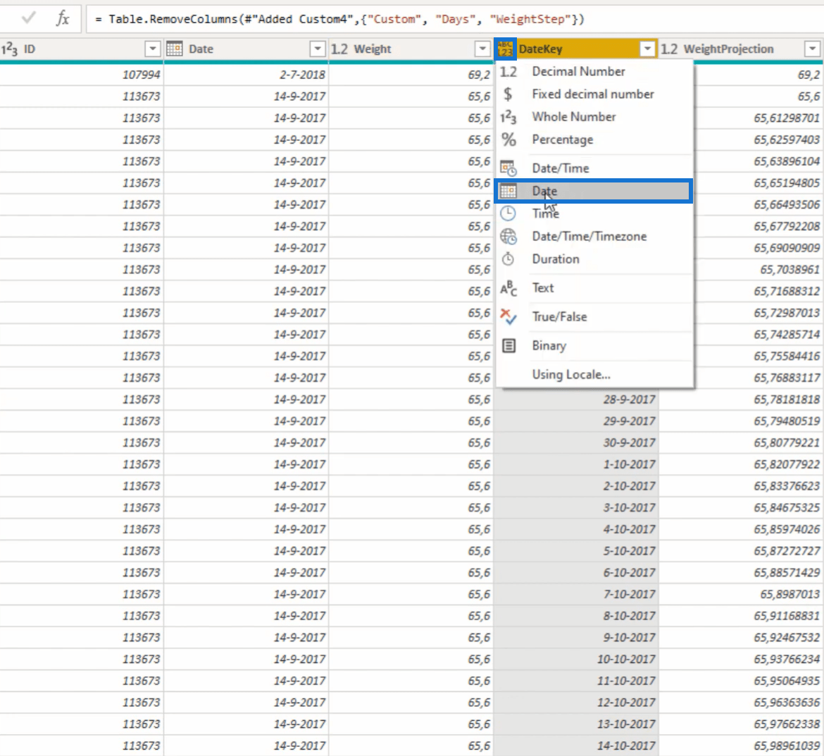Select Weight cell 69,2 in first row
The height and width of the screenshot is (756, 824).
click(x=411, y=75)
